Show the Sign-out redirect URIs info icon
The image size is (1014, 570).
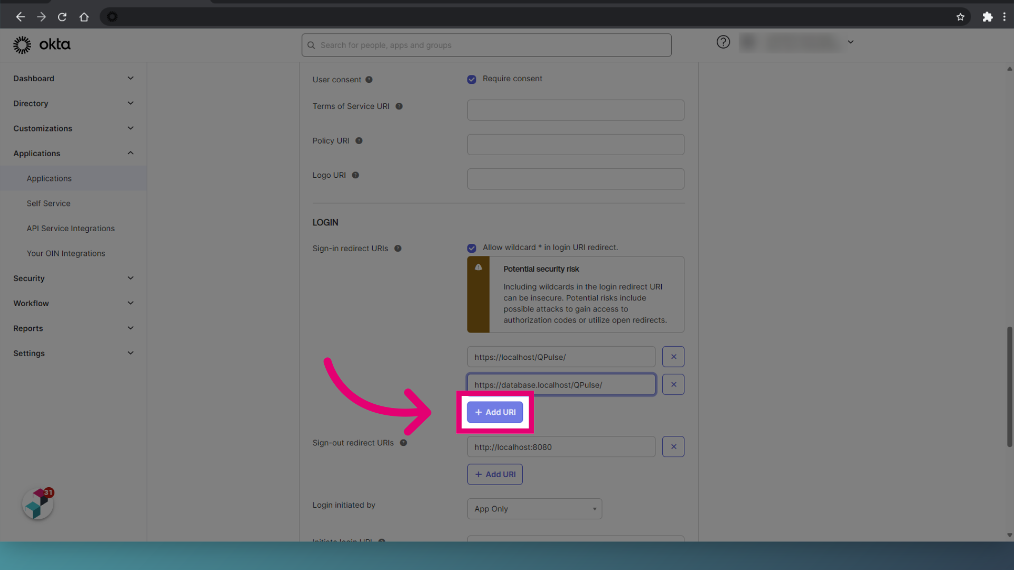point(403,443)
